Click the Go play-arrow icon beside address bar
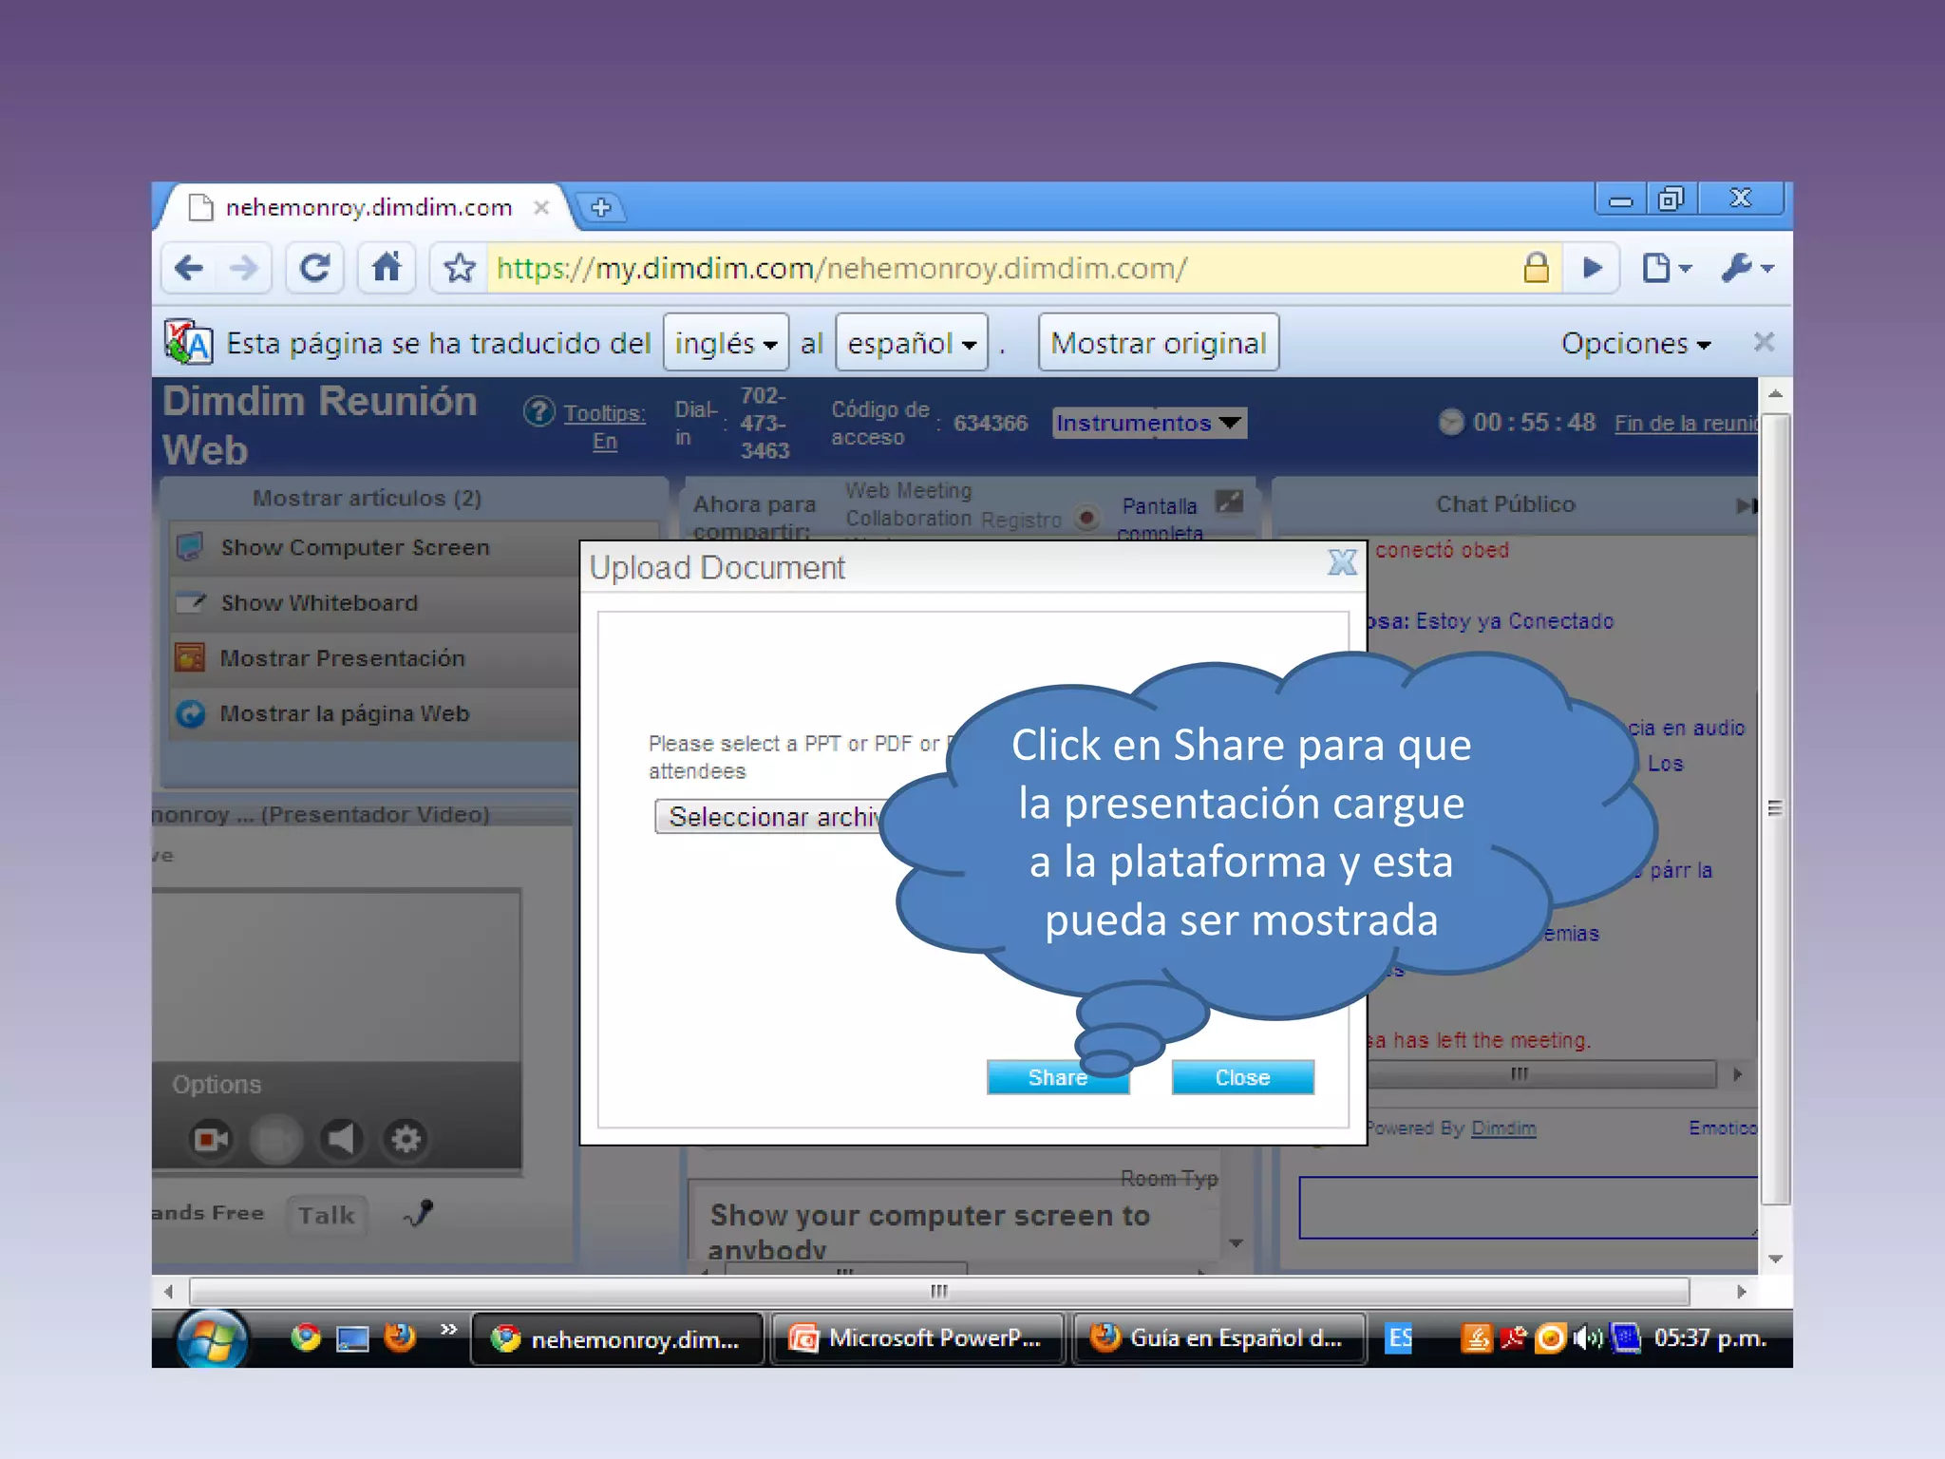This screenshot has height=1459, width=1945. (x=1593, y=269)
